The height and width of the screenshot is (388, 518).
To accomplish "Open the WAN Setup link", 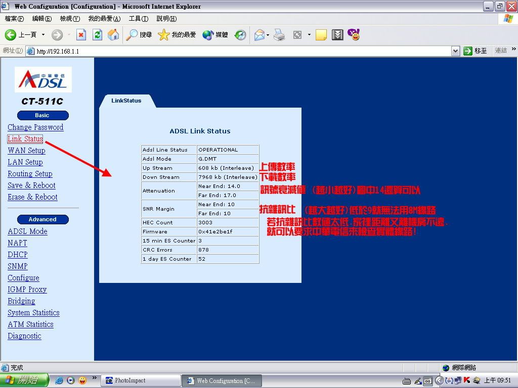I will (x=26, y=151).
